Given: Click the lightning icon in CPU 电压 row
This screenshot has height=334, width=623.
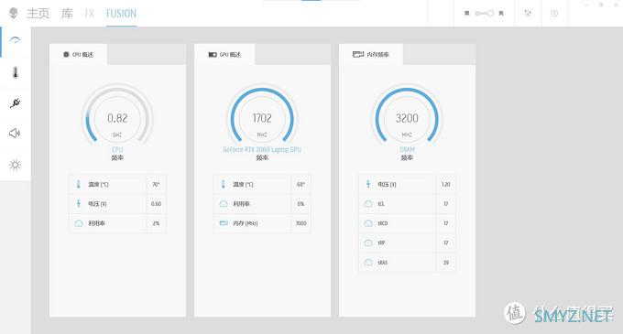Looking at the screenshot, I should (x=79, y=203).
